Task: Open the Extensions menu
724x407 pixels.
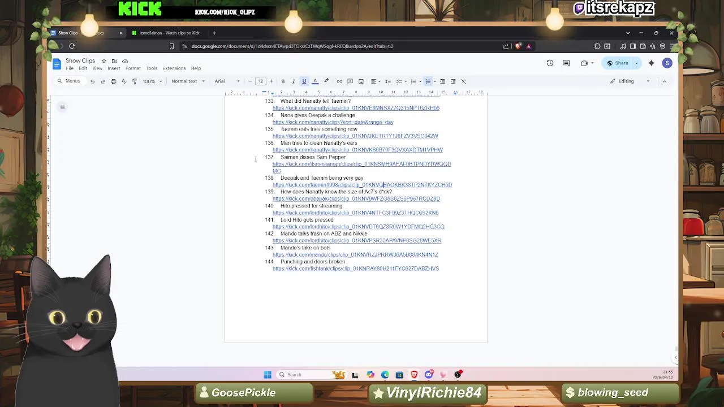Action: coord(174,68)
